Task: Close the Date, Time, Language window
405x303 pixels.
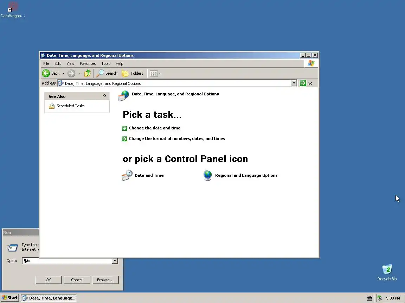Action: click(x=315, y=55)
